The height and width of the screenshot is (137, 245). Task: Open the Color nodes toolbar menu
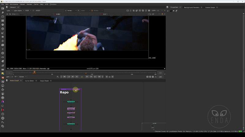pyautogui.click(x=3, y=25)
